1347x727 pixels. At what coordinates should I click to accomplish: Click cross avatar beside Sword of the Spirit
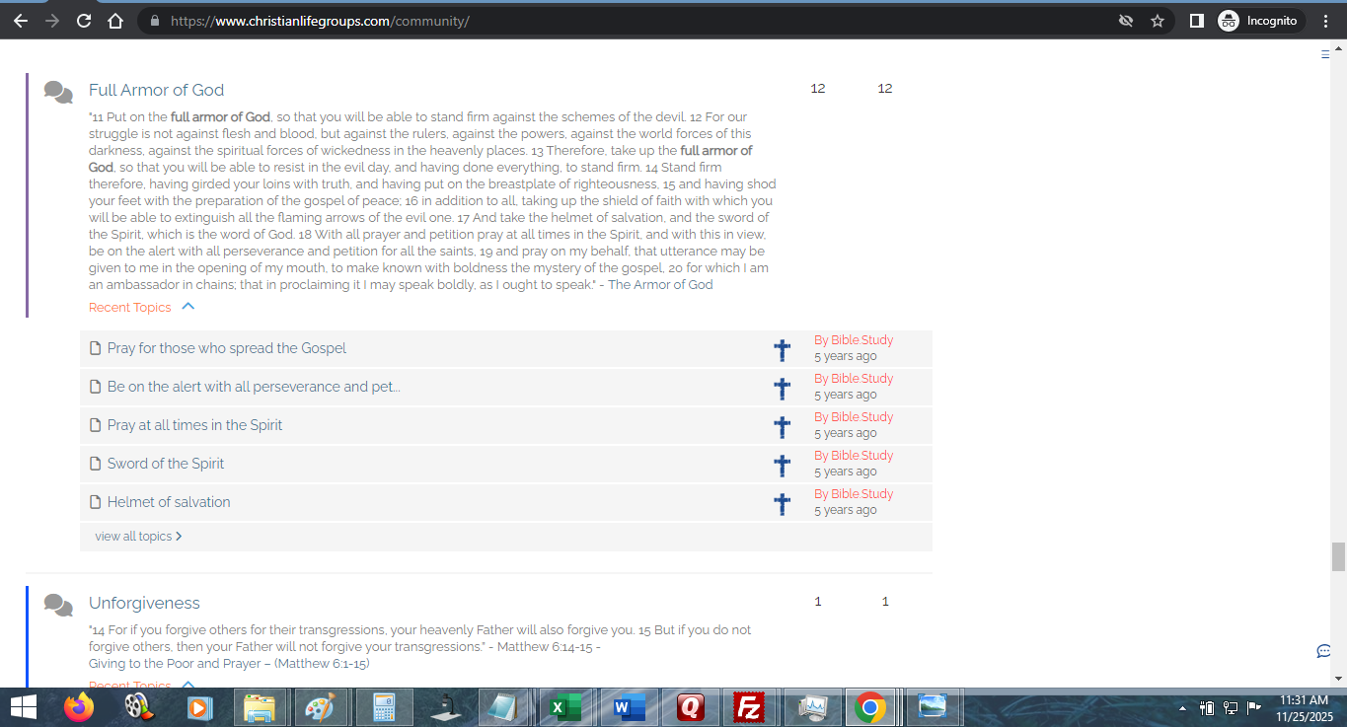[x=782, y=466]
